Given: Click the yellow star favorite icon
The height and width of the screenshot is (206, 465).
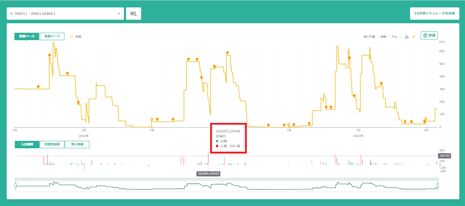Looking at the screenshot, I should (414, 37).
